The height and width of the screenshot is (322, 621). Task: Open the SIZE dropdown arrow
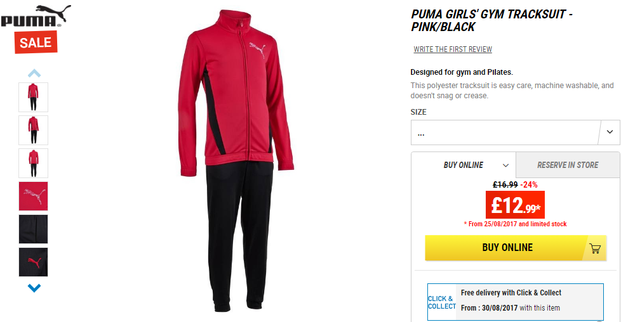(x=610, y=132)
